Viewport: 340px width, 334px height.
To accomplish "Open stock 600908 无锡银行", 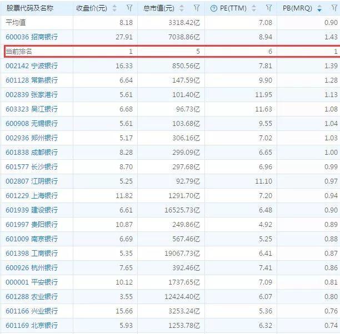I will pos(32,124).
